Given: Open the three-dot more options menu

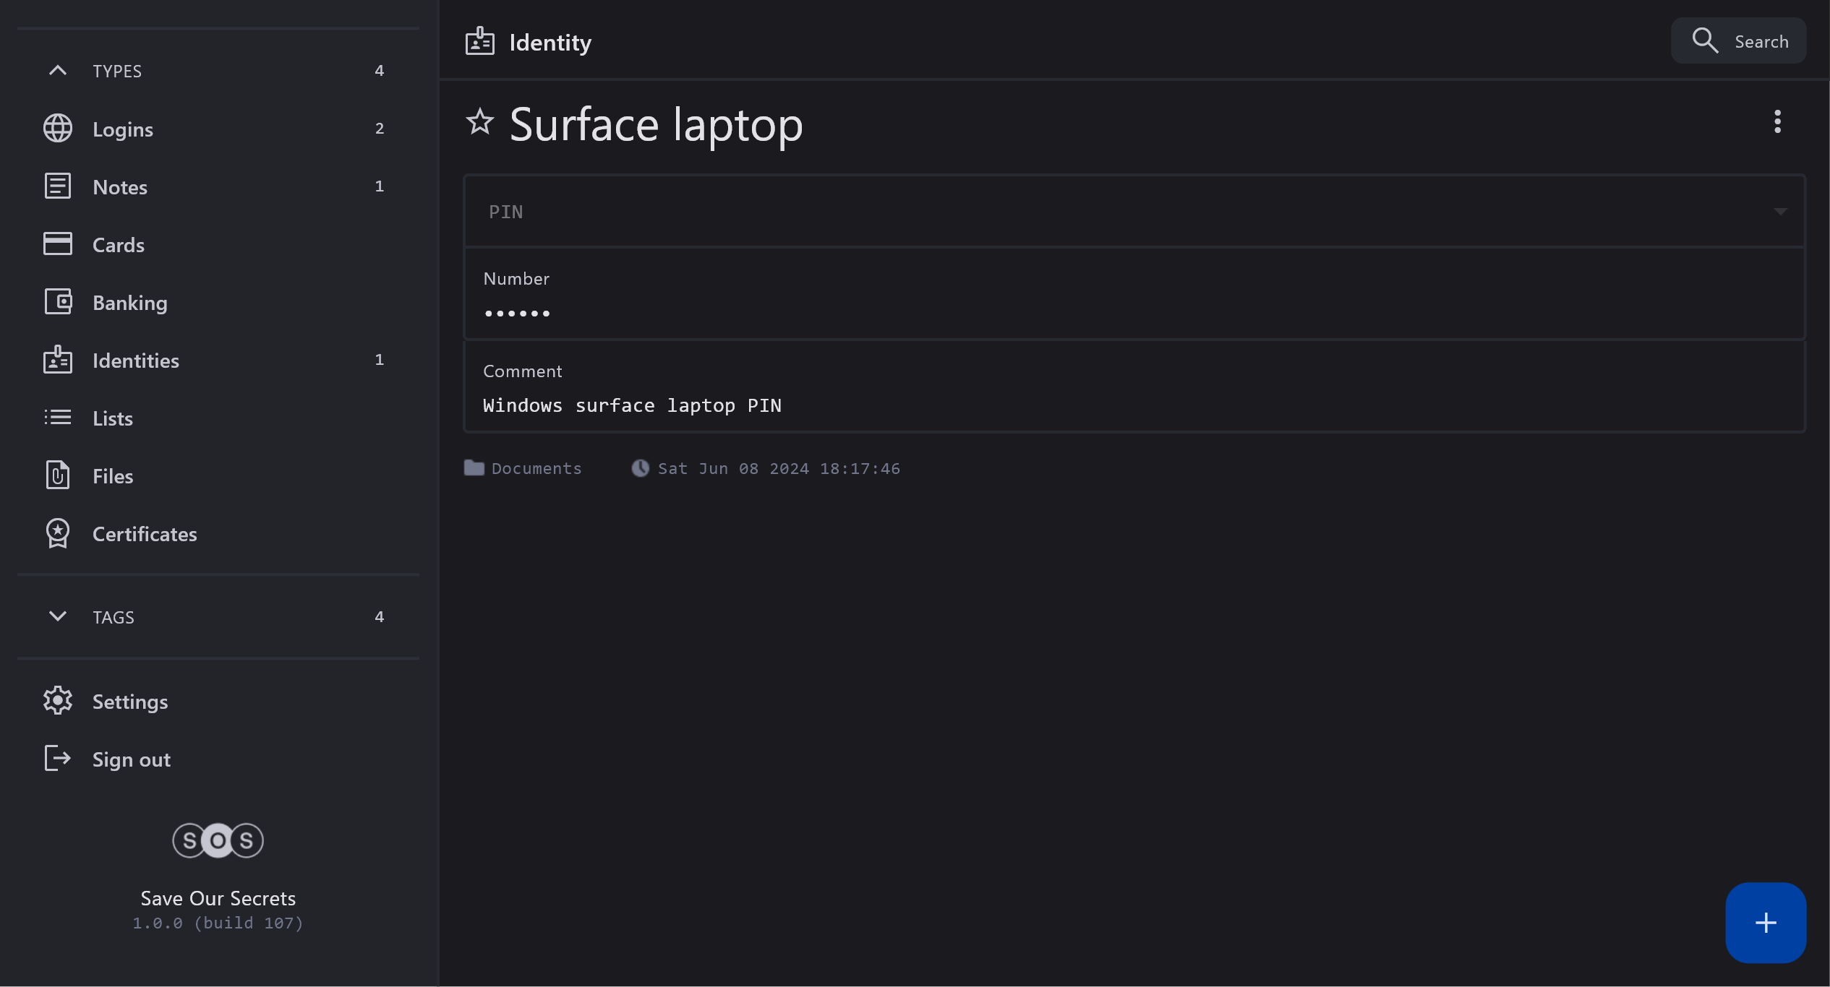Looking at the screenshot, I should coord(1777,121).
